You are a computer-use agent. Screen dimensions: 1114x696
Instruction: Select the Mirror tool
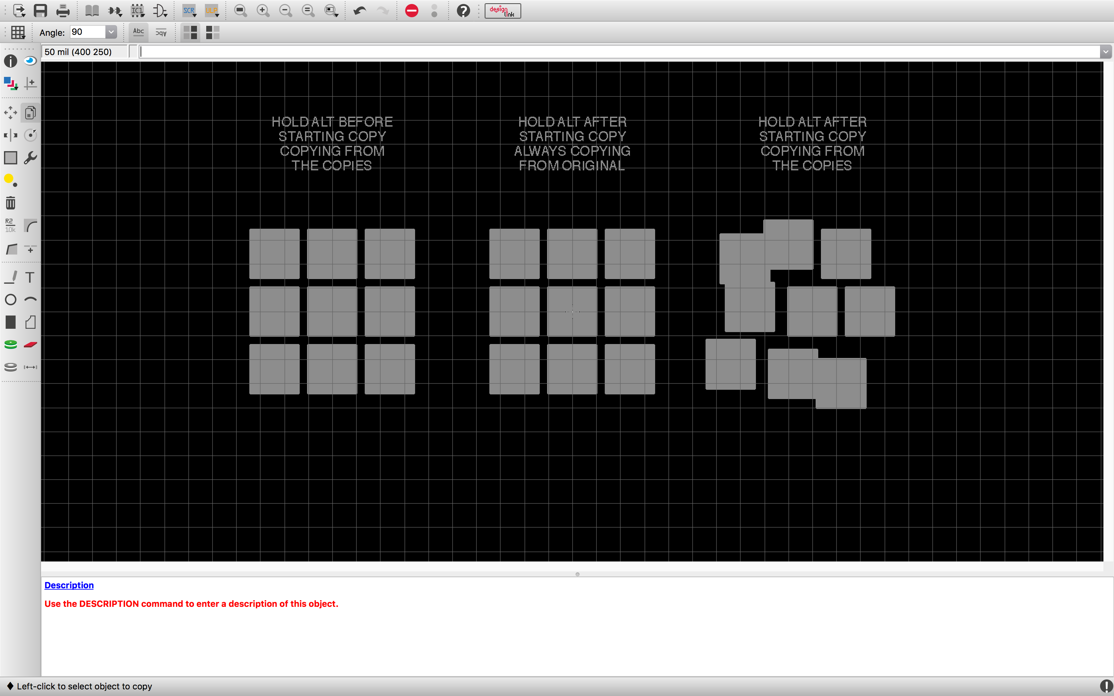pos(10,135)
